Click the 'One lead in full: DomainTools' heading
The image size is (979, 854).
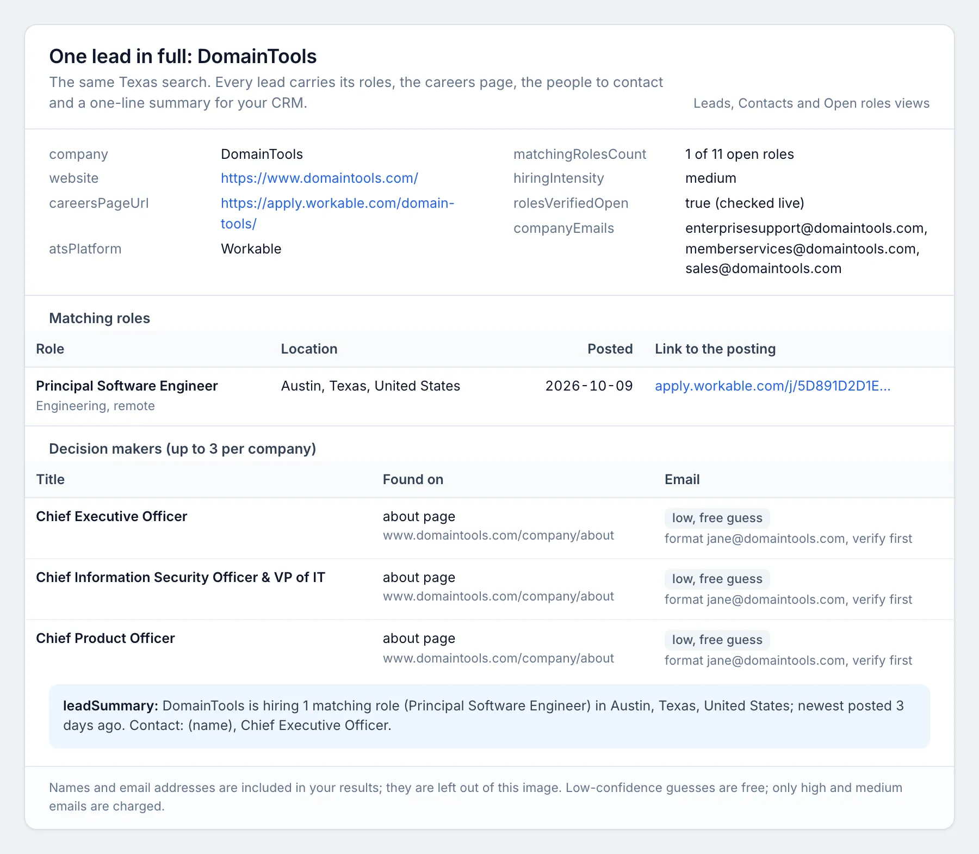pos(183,57)
